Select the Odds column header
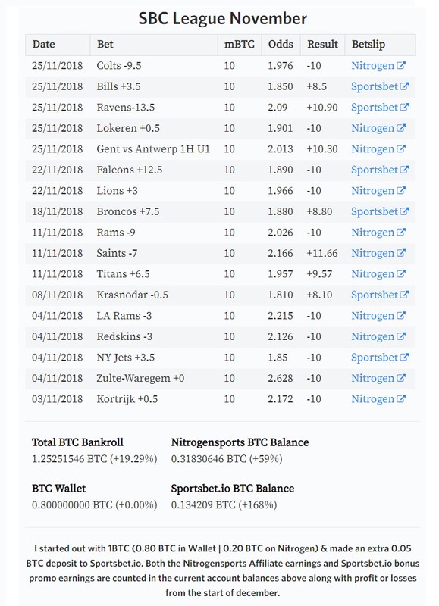Viewport: 439px width, 606px height. click(281, 45)
